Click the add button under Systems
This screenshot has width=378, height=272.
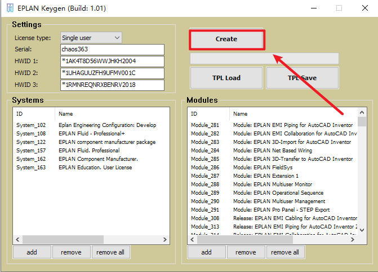pos(32,252)
